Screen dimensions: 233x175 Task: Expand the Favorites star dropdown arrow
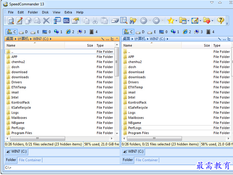tap(176, 21)
